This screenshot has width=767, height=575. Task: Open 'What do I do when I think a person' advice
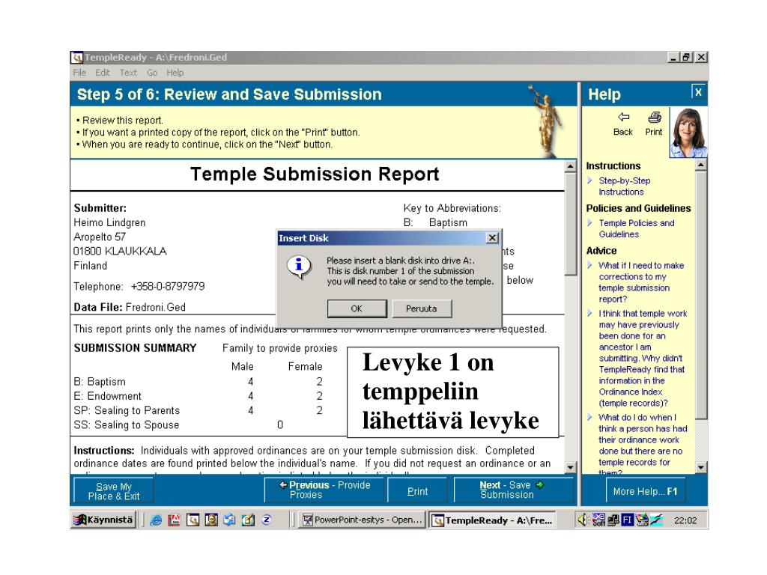(643, 444)
